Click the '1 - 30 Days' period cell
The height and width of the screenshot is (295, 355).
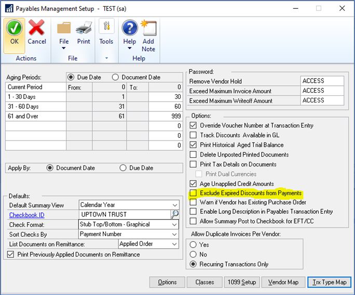pos(35,97)
